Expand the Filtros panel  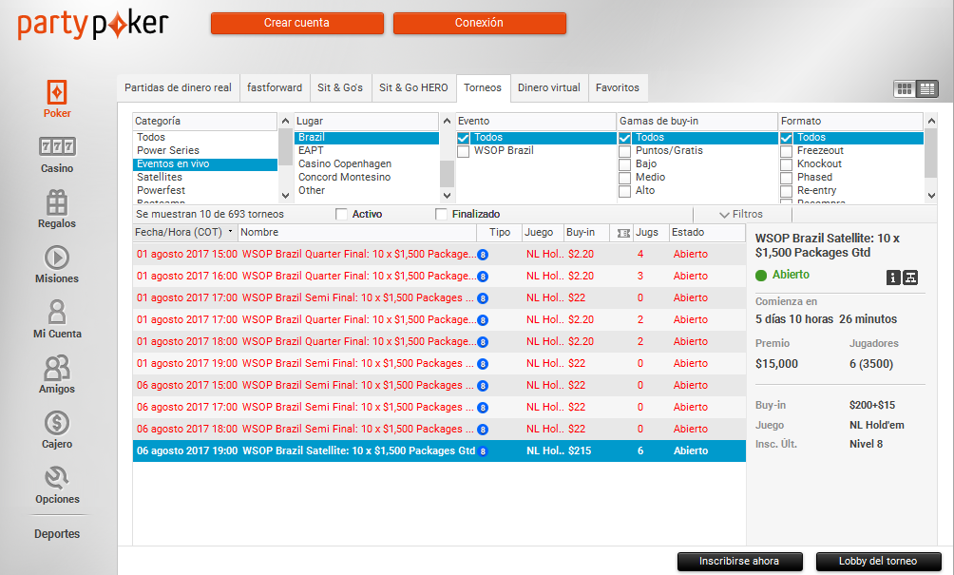(741, 214)
